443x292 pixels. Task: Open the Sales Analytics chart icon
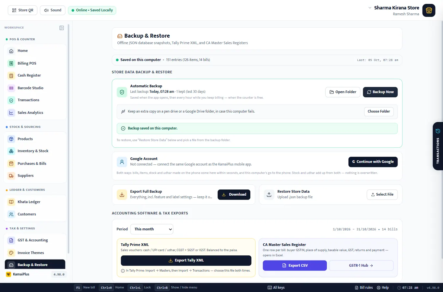11,113
